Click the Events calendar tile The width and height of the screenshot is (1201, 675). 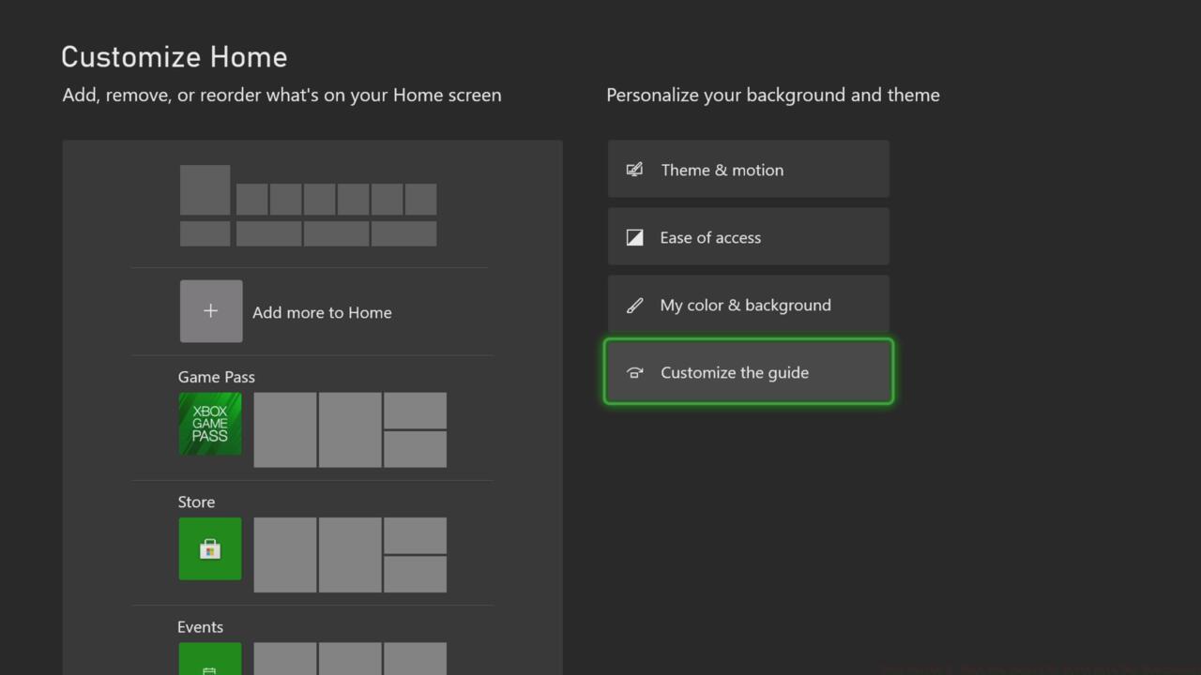click(x=210, y=660)
